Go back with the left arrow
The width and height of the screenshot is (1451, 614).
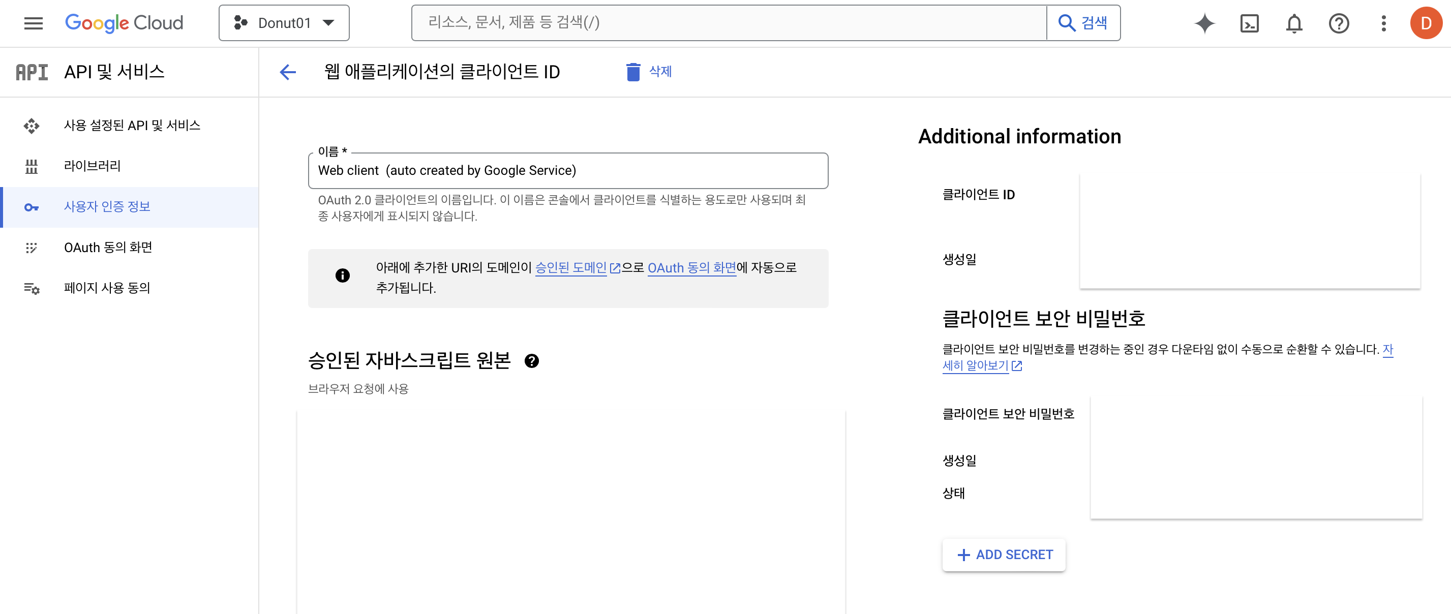(x=287, y=72)
